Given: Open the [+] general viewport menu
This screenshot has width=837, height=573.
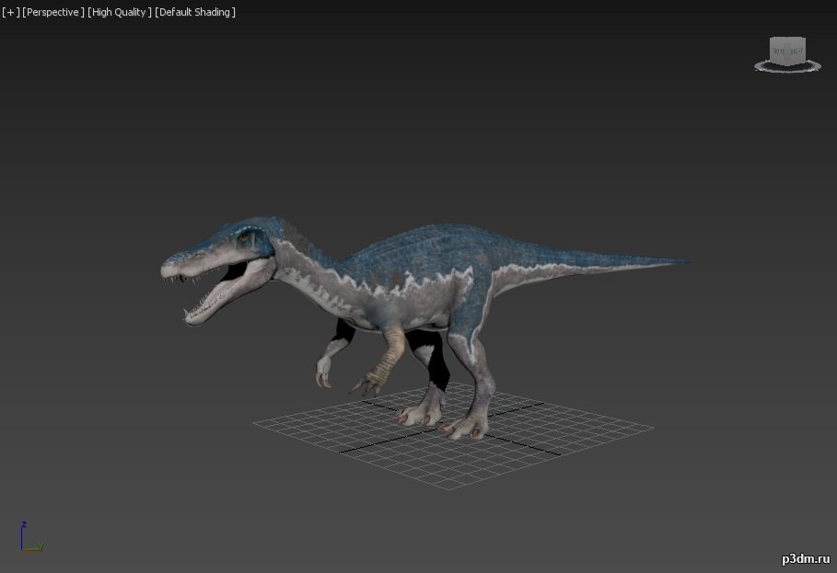Looking at the screenshot, I should click(11, 12).
